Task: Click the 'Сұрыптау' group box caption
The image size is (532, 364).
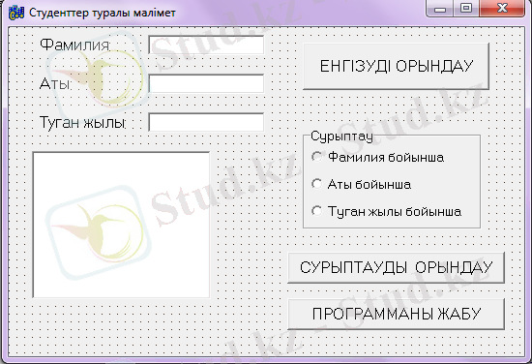Action: tap(341, 136)
